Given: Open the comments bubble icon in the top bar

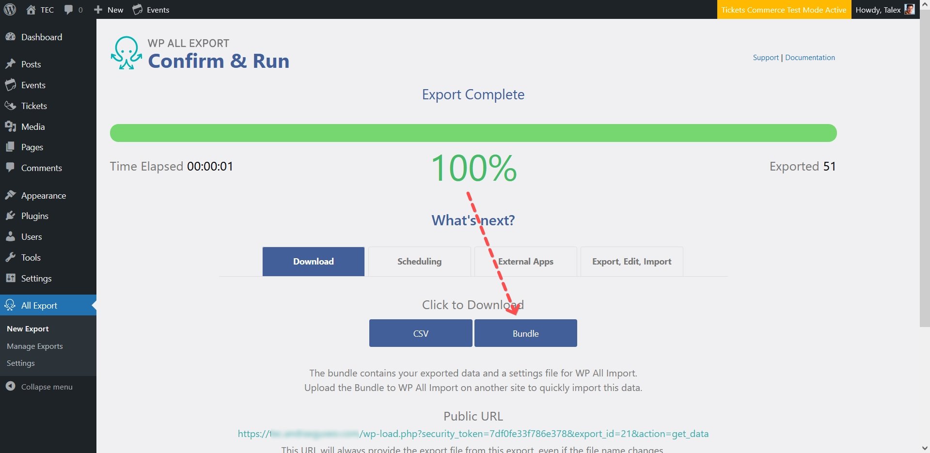Looking at the screenshot, I should pos(68,10).
